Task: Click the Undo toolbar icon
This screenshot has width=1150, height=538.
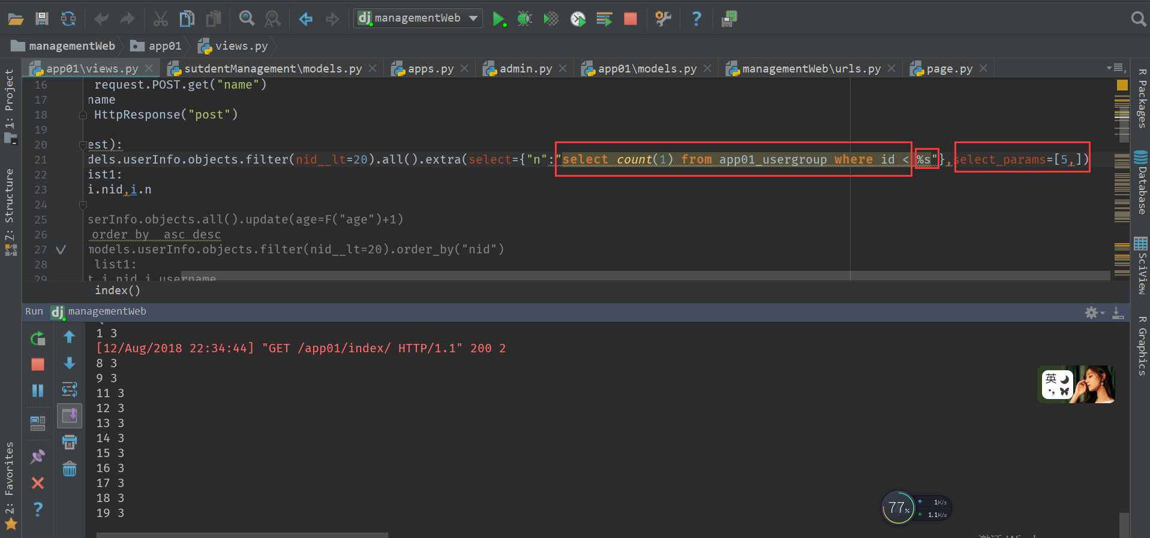Action: click(101, 19)
